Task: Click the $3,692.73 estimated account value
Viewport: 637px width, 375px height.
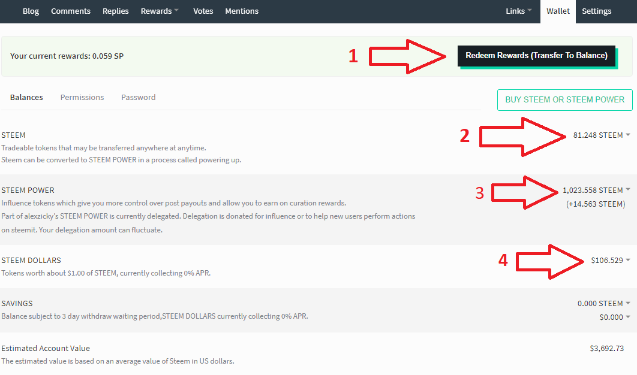Action: click(606, 348)
